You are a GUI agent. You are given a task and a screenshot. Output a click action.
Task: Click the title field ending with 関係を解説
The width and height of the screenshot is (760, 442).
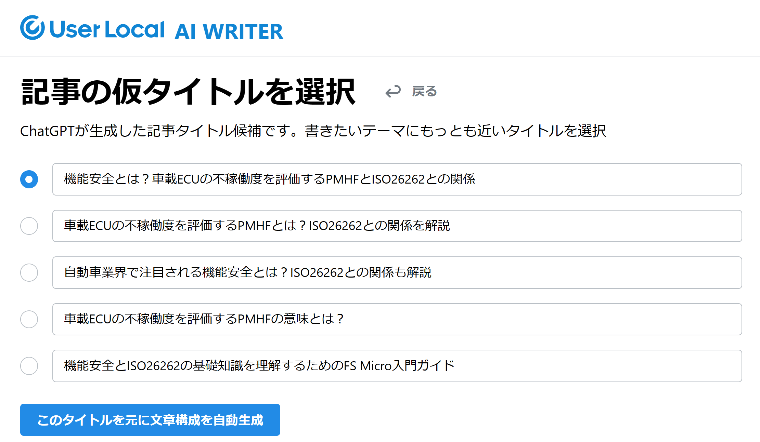397,226
